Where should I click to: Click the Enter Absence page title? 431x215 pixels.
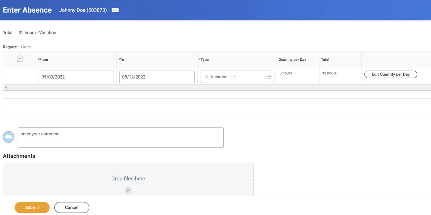(27, 10)
